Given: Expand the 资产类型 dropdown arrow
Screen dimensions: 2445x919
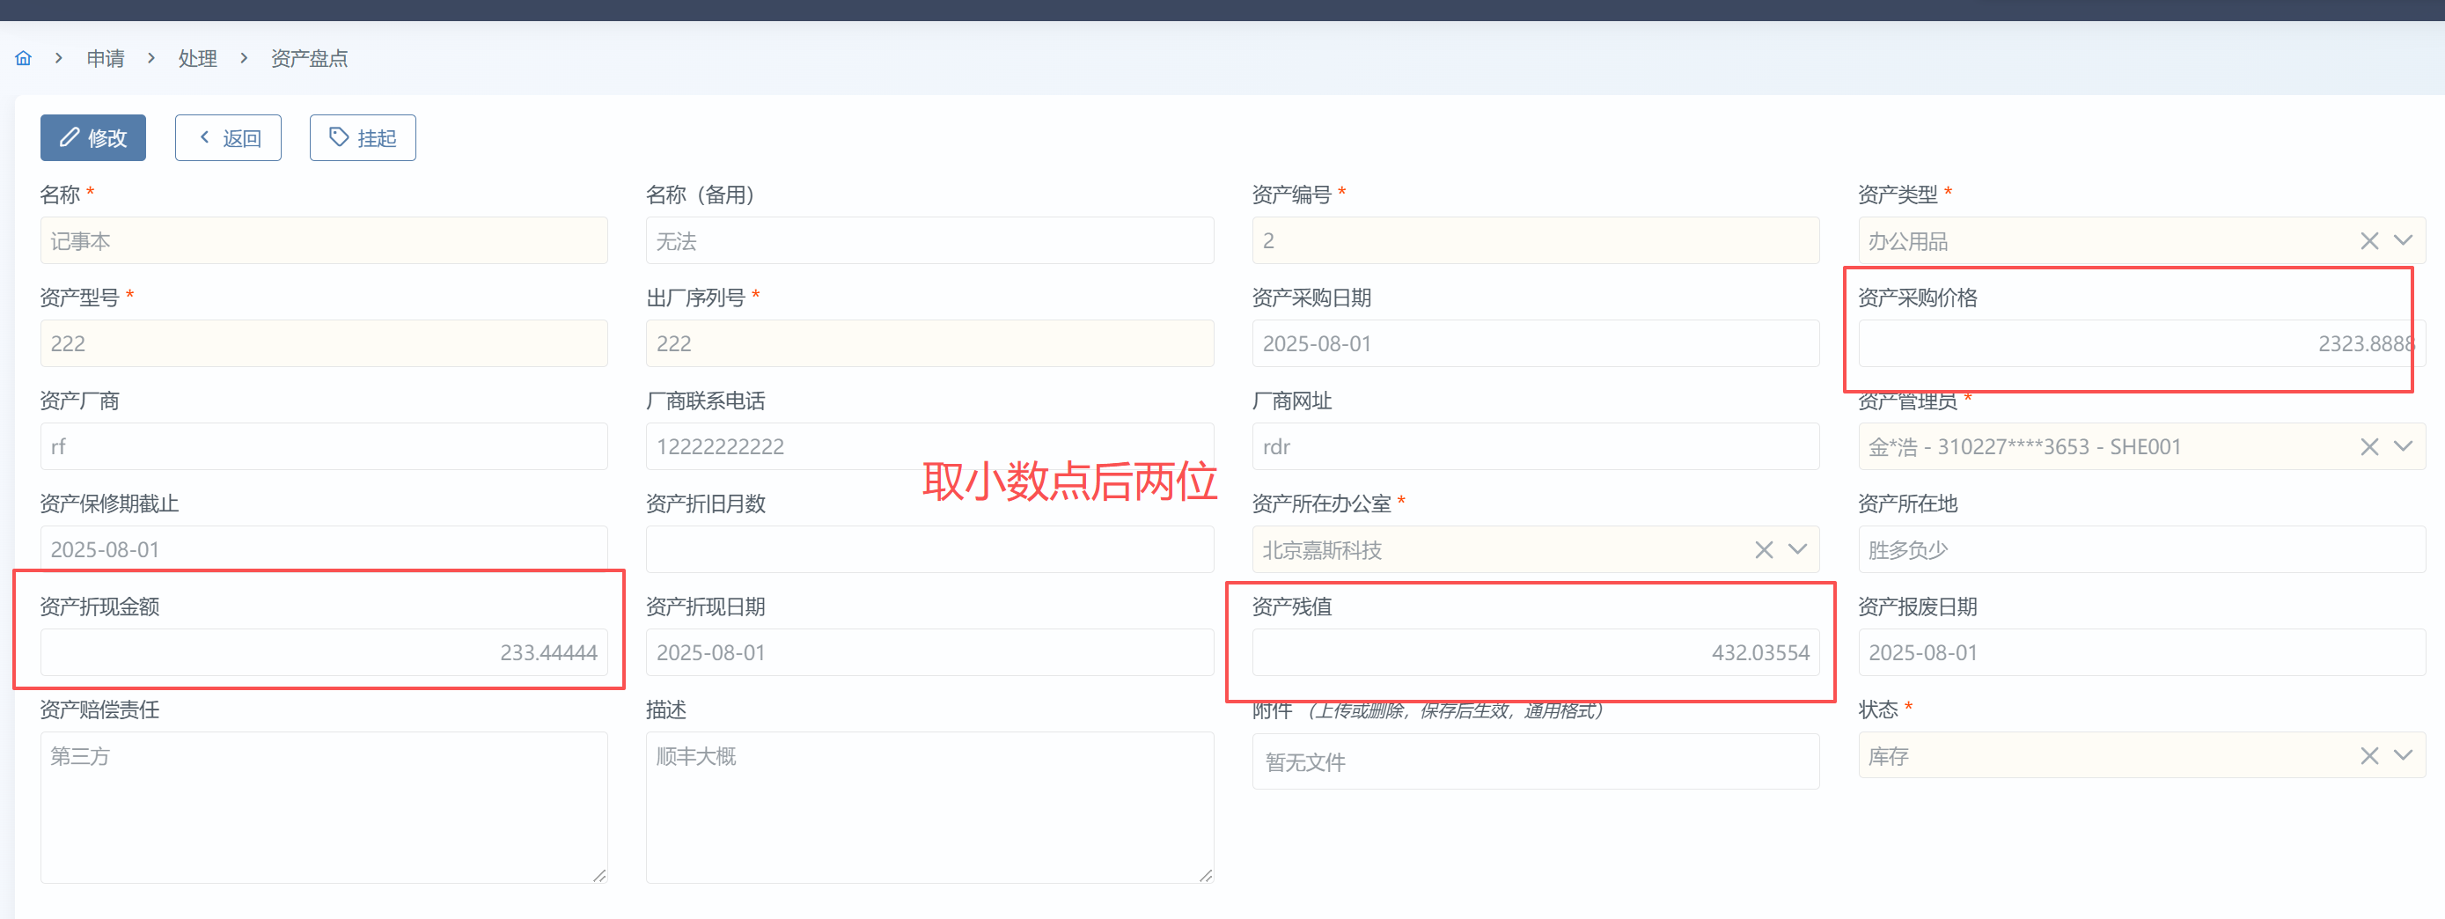Looking at the screenshot, I should tap(2404, 241).
